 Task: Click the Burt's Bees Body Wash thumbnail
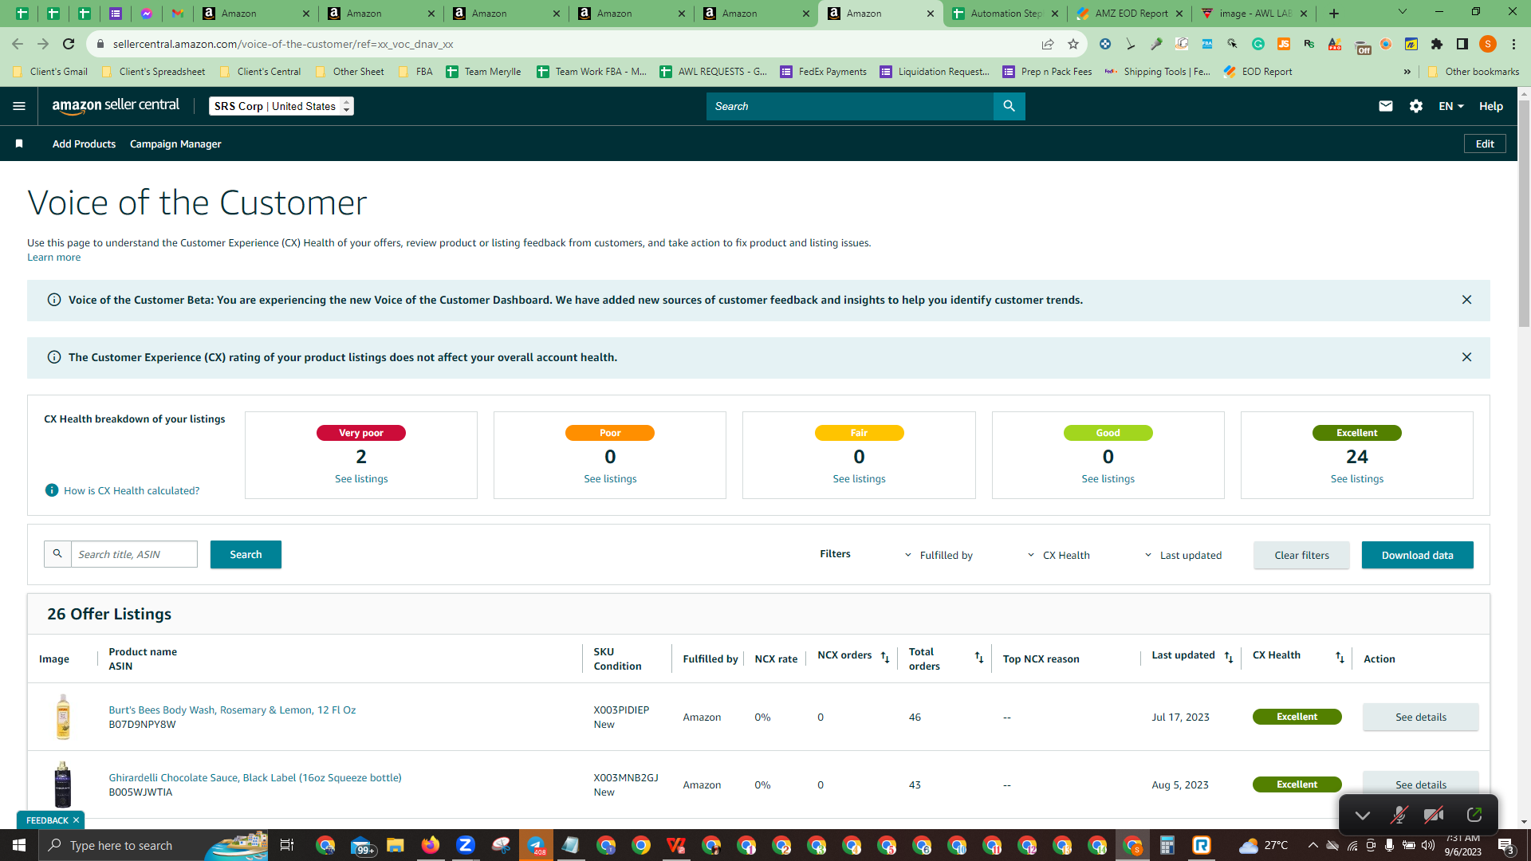[x=63, y=717]
